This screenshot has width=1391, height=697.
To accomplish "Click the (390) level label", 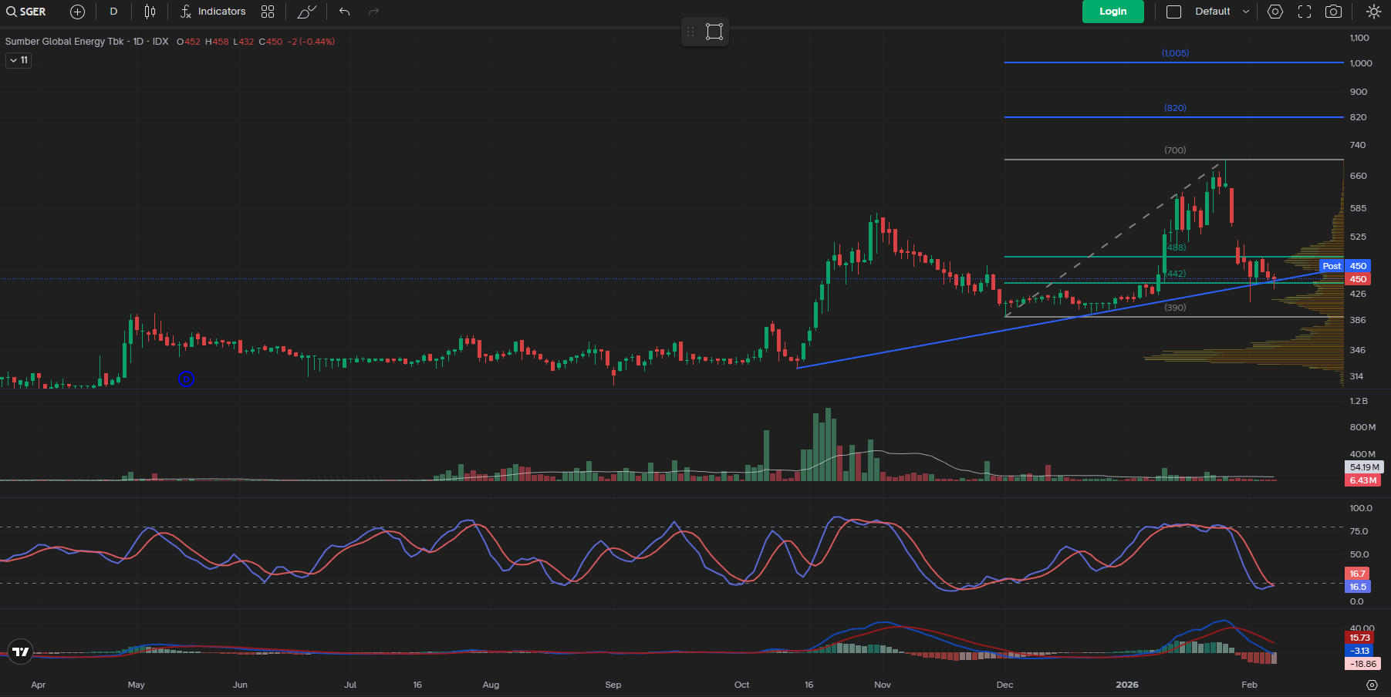I will point(1175,308).
